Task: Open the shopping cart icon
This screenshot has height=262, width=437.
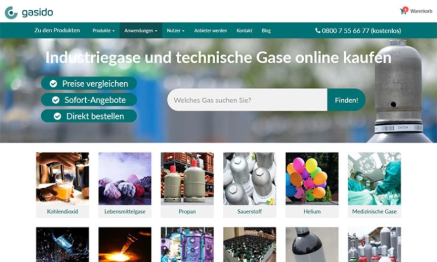Action: point(403,11)
